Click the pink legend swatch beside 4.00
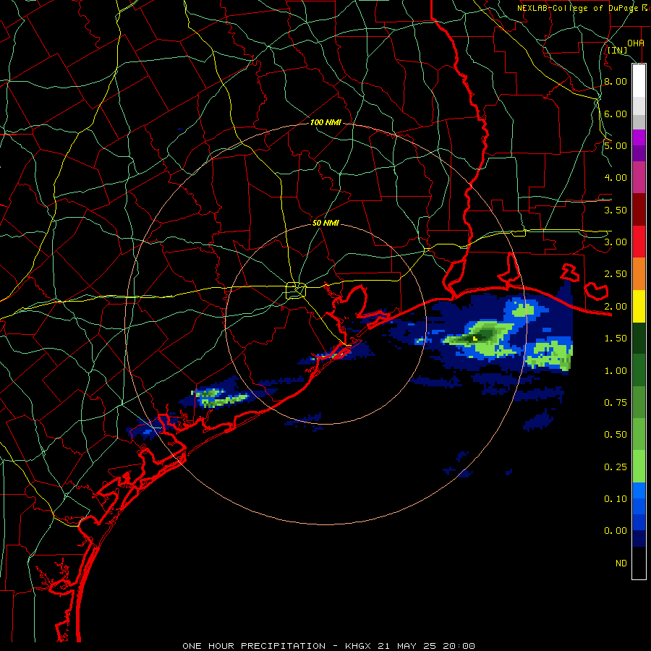Screen dimensions: 651x651 point(639,177)
